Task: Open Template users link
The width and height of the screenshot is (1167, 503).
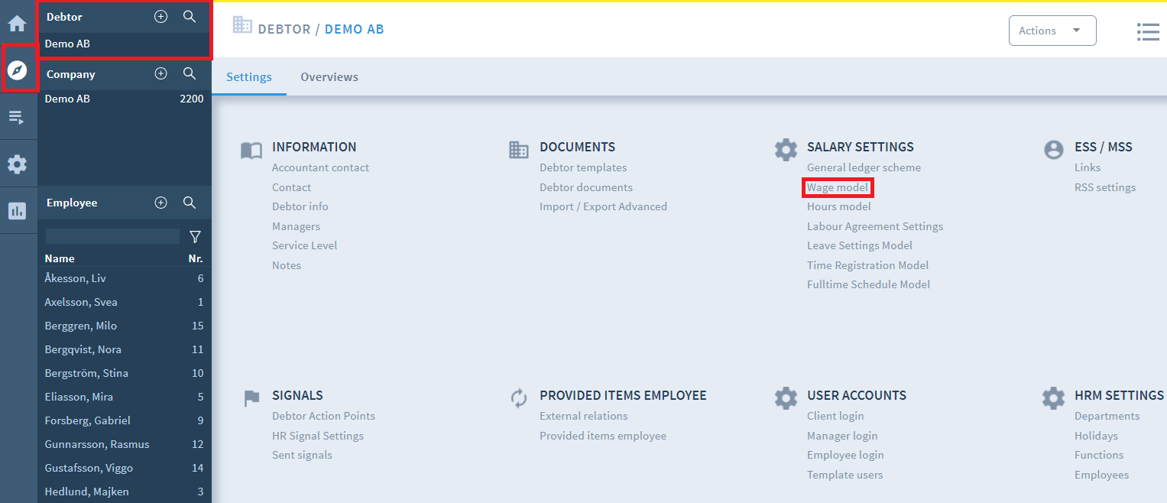Action: pyautogui.click(x=844, y=475)
